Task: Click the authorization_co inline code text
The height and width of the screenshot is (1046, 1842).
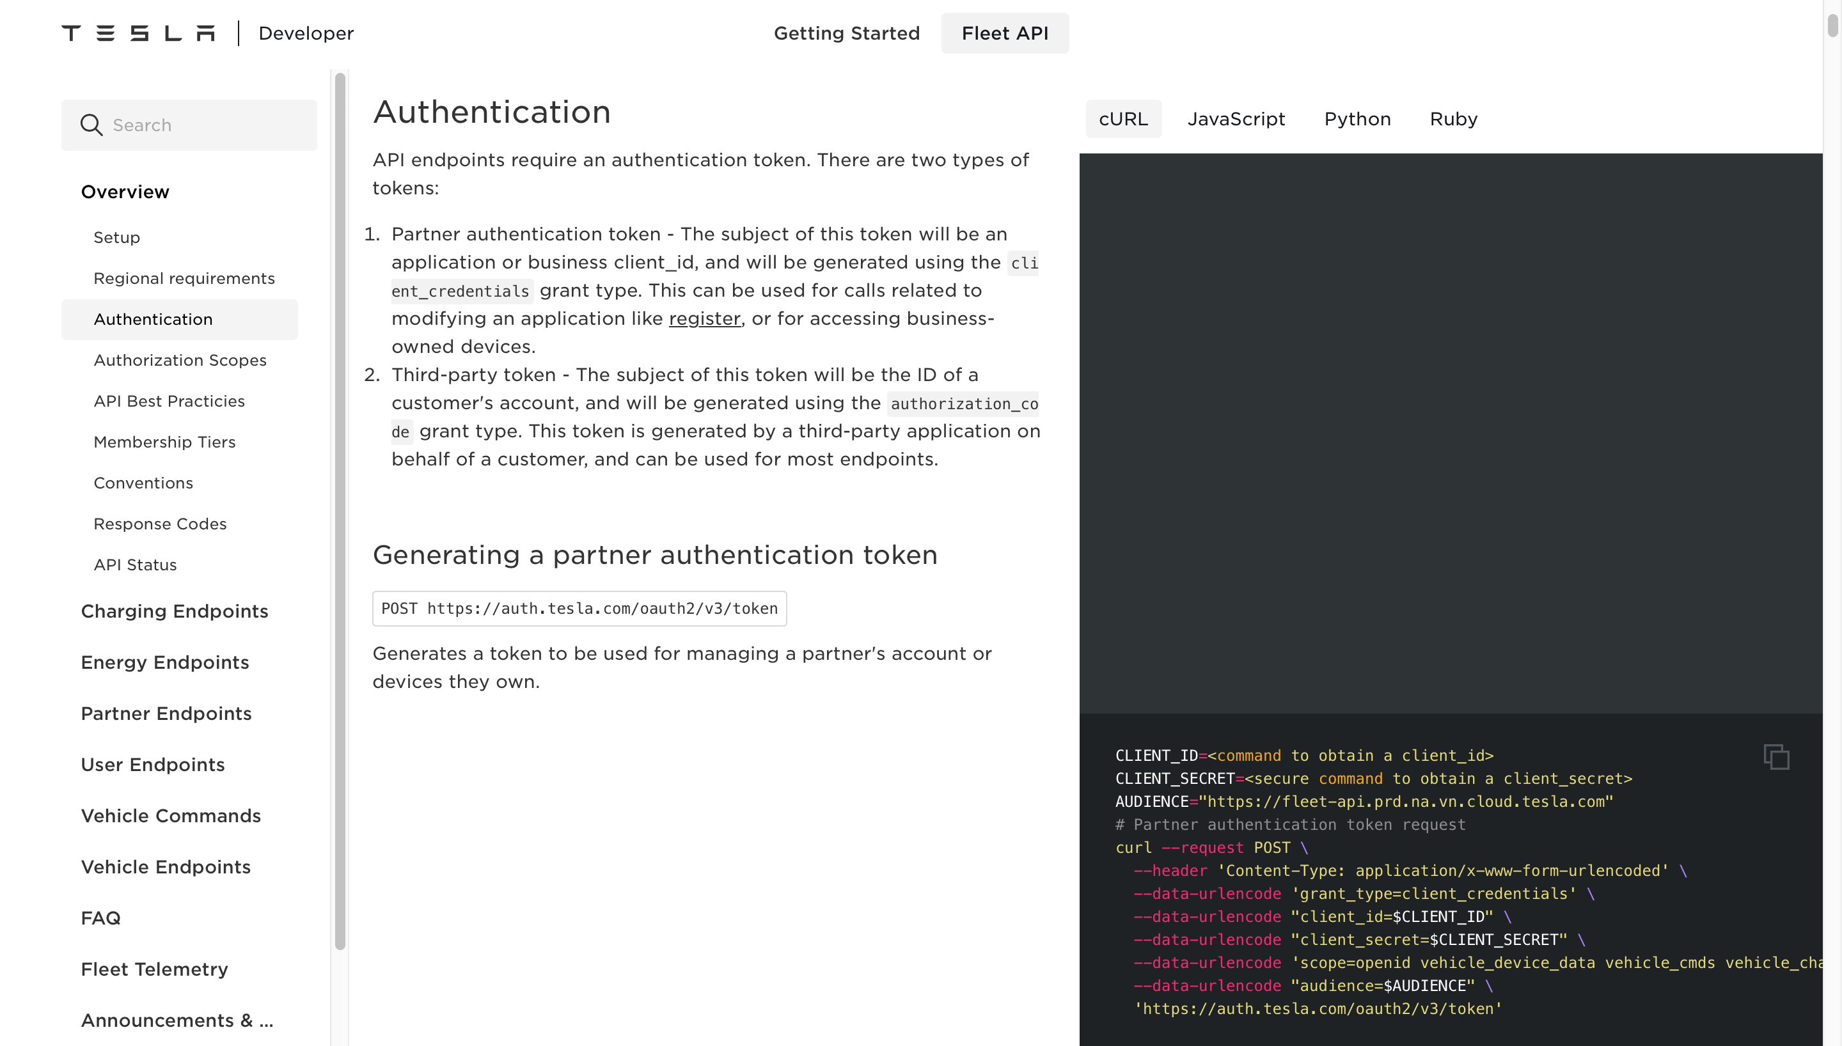Action: pos(963,403)
